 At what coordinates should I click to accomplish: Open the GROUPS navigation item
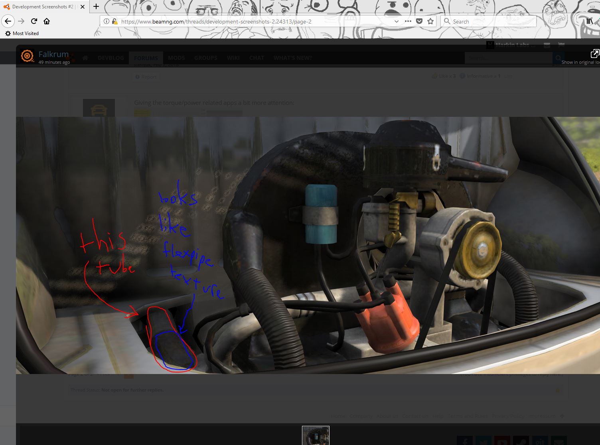(206, 58)
